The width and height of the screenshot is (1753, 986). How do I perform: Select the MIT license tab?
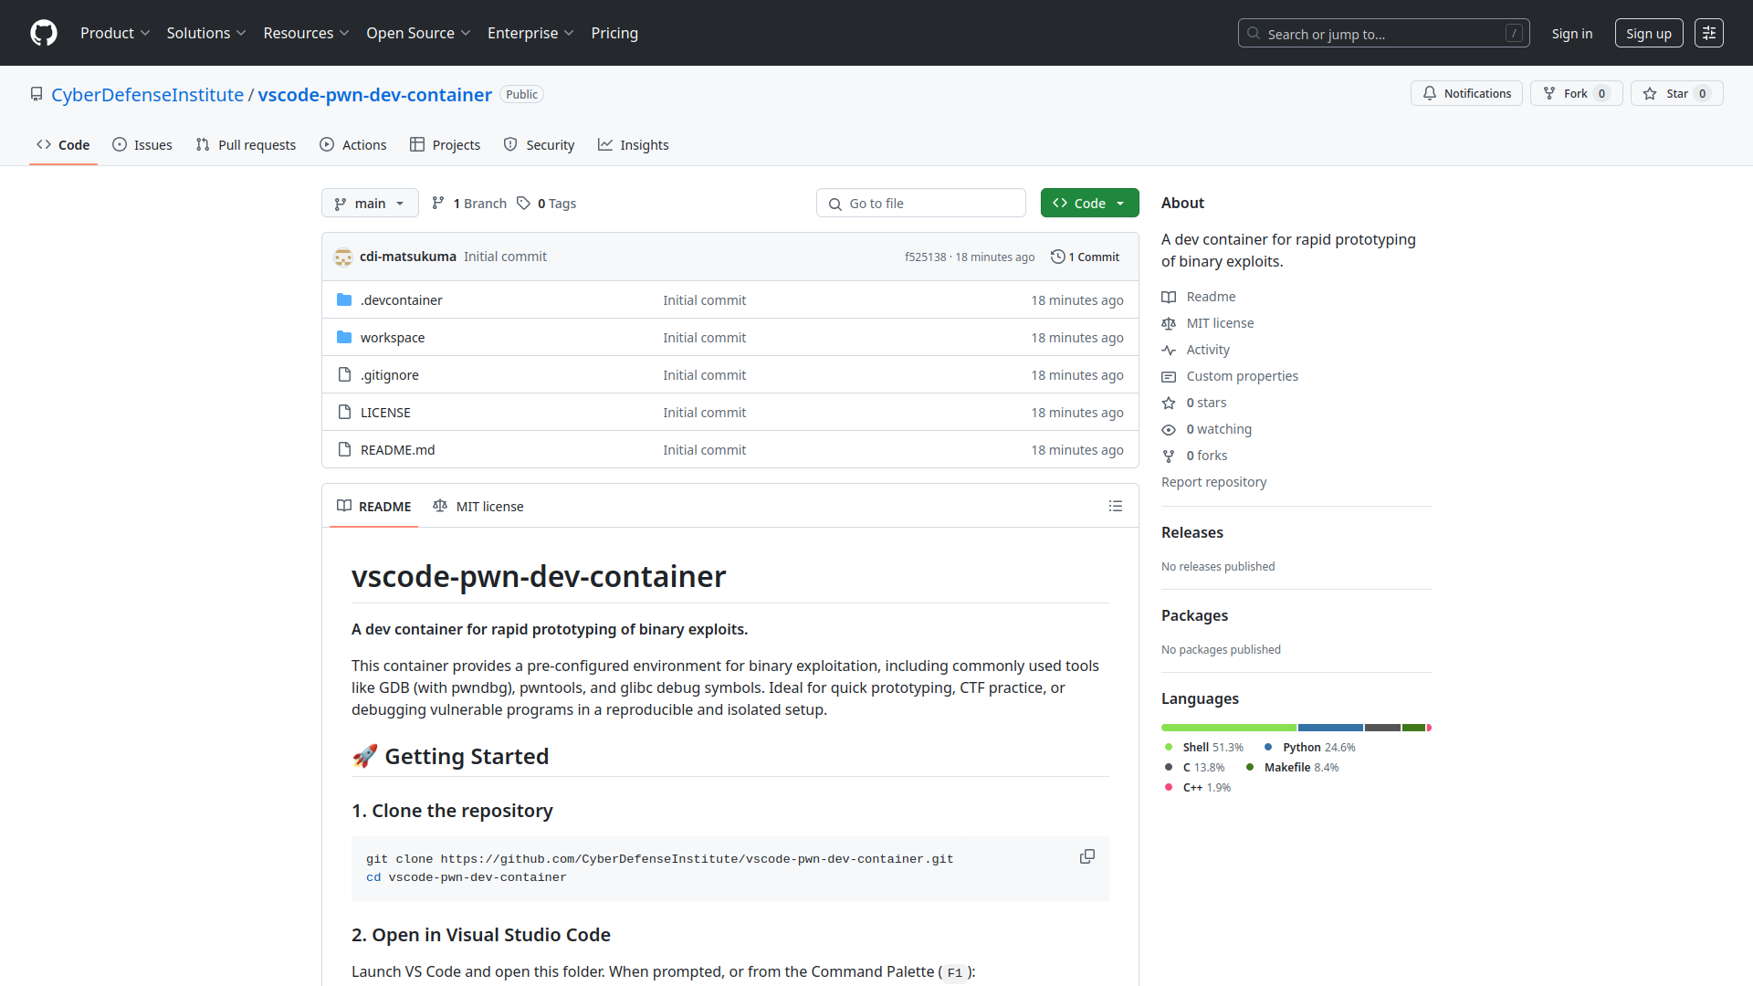coord(478,506)
